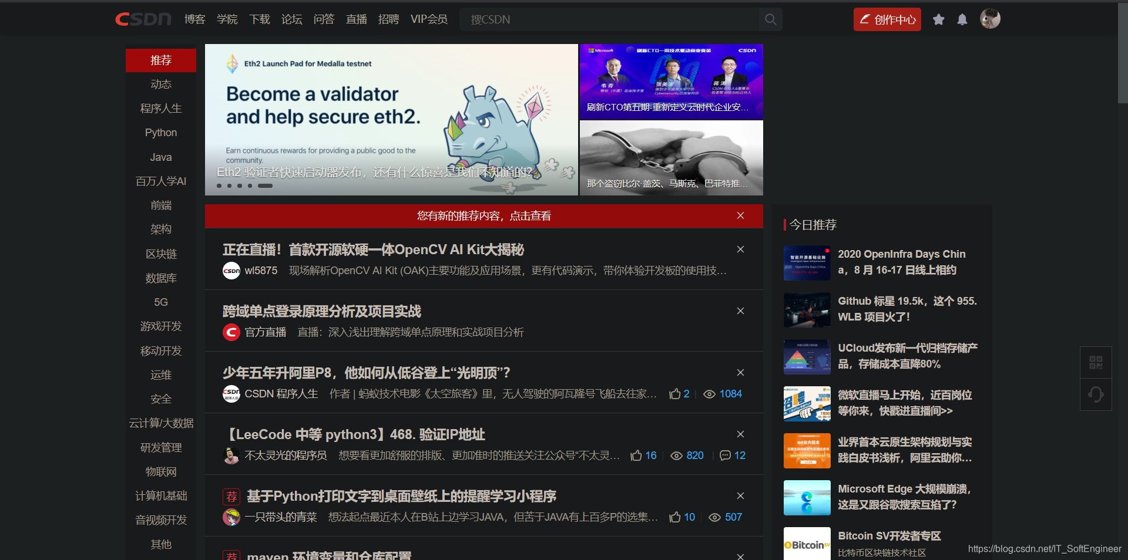1128x560 pixels.
Task: Click 一只带头的青菜 author avatar
Action: (231, 517)
